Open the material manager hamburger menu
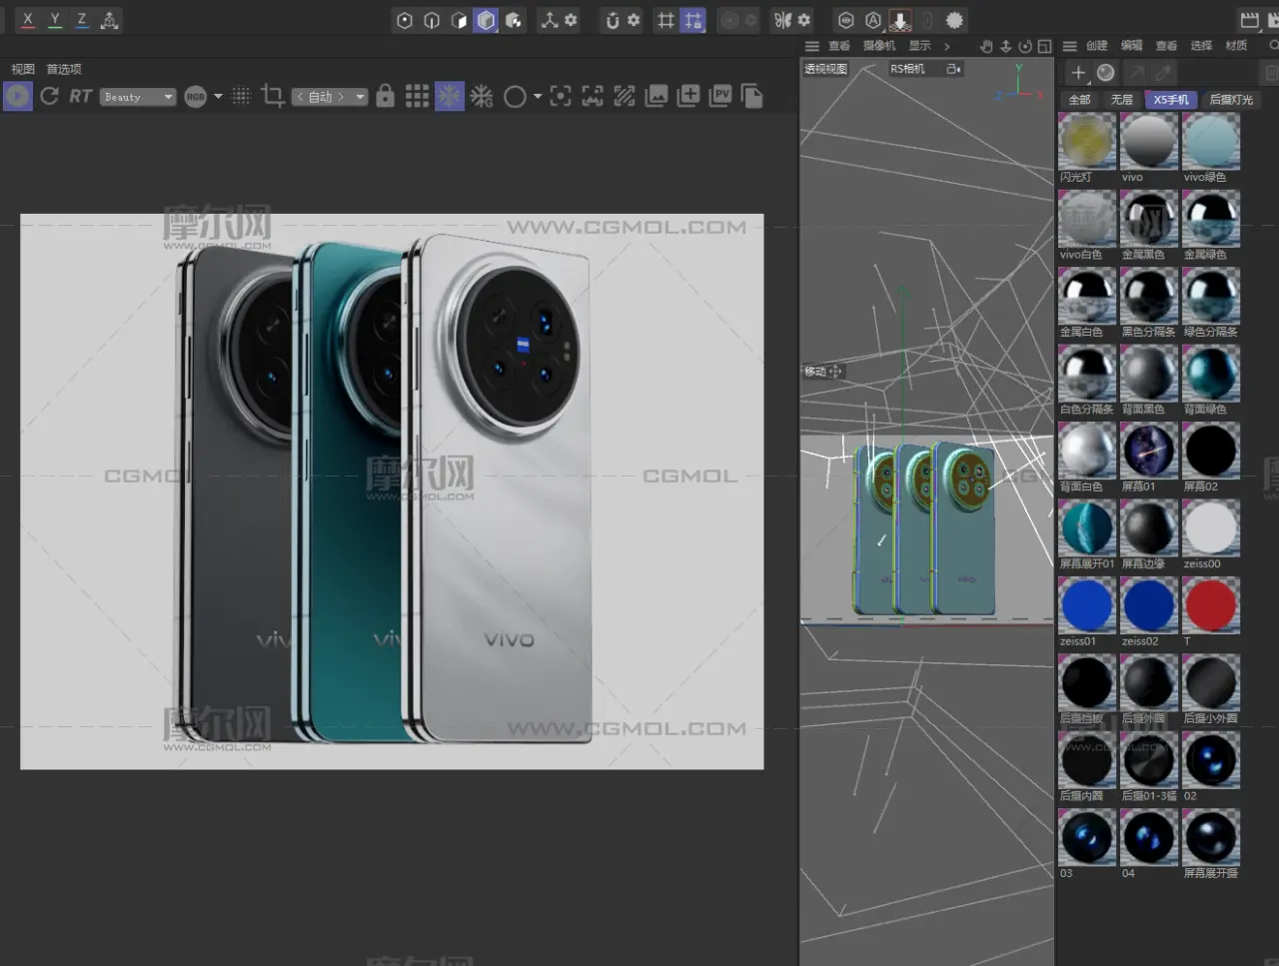 click(1069, 46)
